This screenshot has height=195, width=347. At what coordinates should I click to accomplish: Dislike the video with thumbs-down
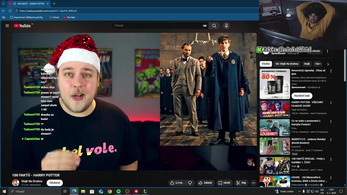coord(190,183)
